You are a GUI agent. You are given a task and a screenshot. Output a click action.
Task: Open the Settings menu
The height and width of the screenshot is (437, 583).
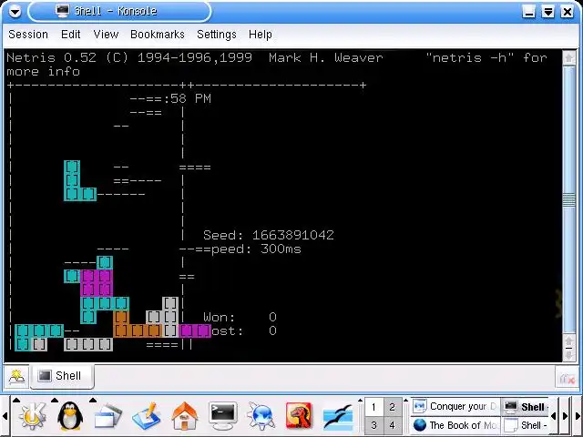click(x=217, y=35)
